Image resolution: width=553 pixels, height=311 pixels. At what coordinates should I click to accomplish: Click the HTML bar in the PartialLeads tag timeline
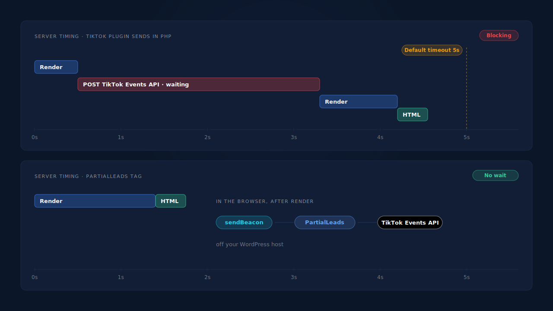click(171, 201)
